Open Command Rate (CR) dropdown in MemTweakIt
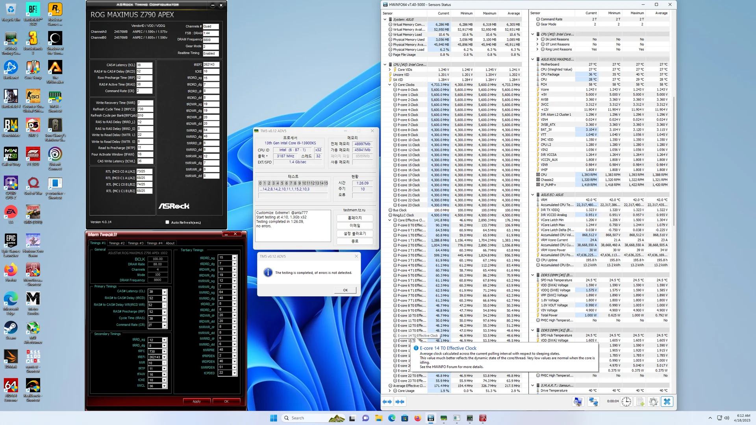The image size is (756, 425). [x=164, y=325]
